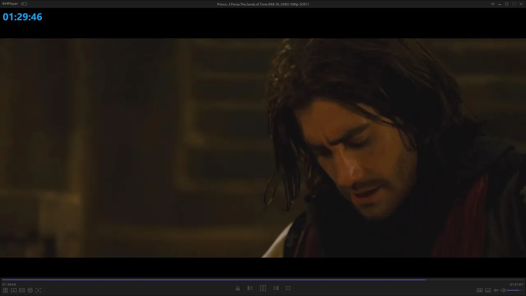The height and width of the screenshot is (296, 526).
Task: Click the Prince of Persia file title
Action: [x=263, y=4]
